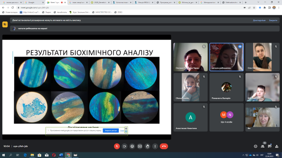282x158 pixels.
Task: Show the participants list panel
Action: 263,146
